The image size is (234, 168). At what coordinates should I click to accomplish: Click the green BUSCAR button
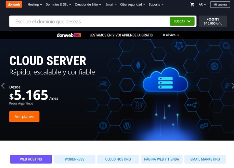pos(182,21)
